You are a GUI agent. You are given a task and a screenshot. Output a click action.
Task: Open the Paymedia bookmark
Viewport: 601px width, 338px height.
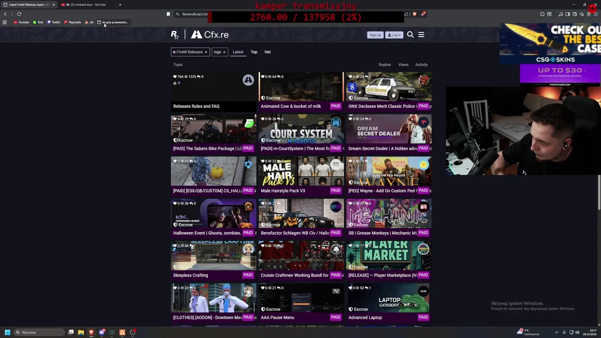72,22
